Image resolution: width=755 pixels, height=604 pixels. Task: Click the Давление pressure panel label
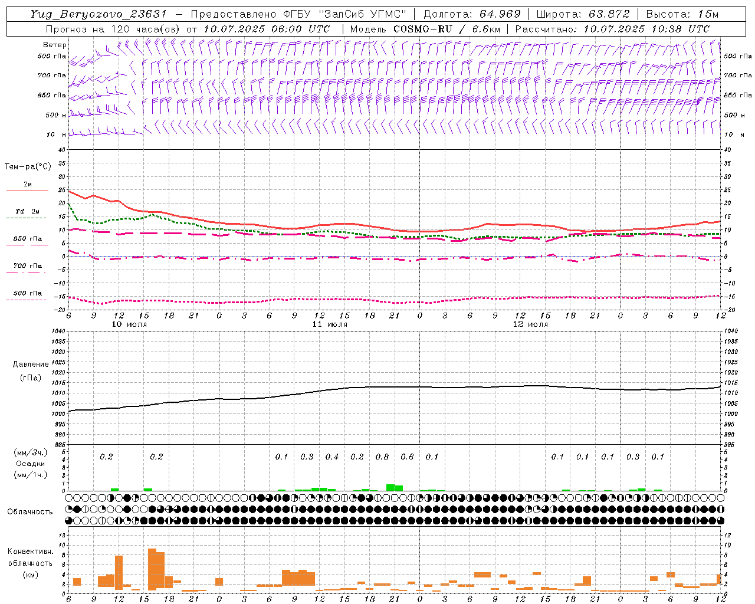coord(31,365)
